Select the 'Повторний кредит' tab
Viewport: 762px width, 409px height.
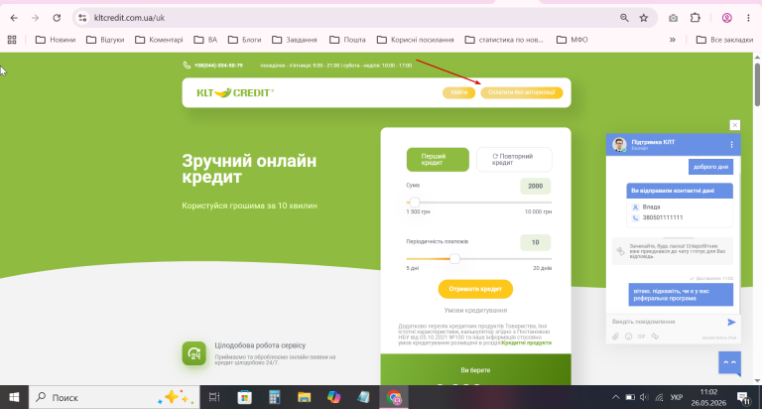pos(514,160)
